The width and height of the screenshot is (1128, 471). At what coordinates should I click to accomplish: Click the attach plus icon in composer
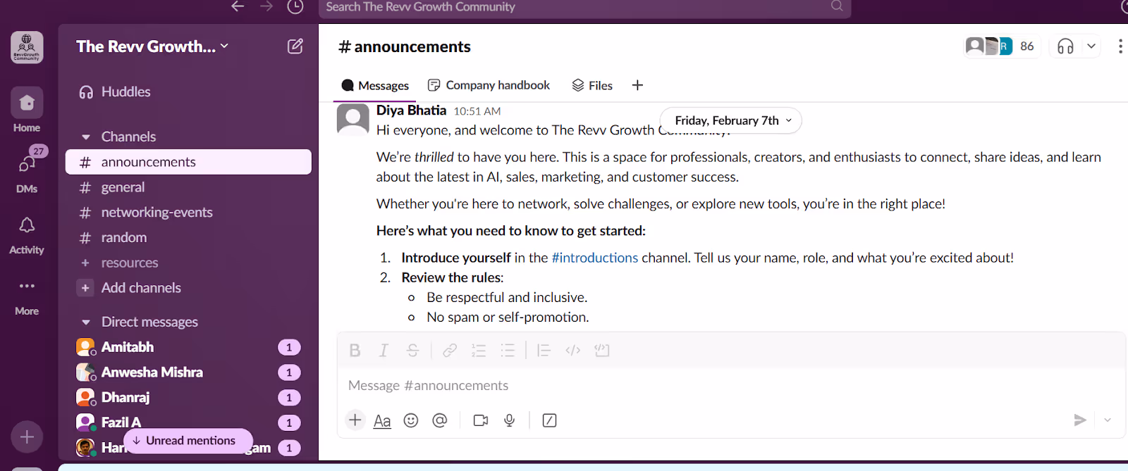point(355,420)
